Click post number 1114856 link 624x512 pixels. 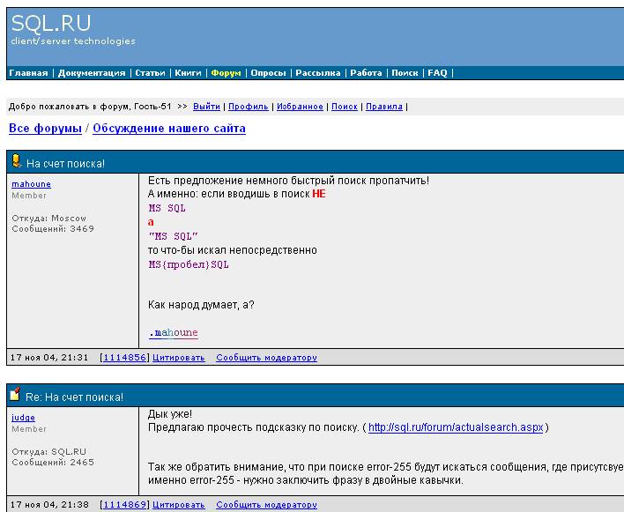[124, 358]
